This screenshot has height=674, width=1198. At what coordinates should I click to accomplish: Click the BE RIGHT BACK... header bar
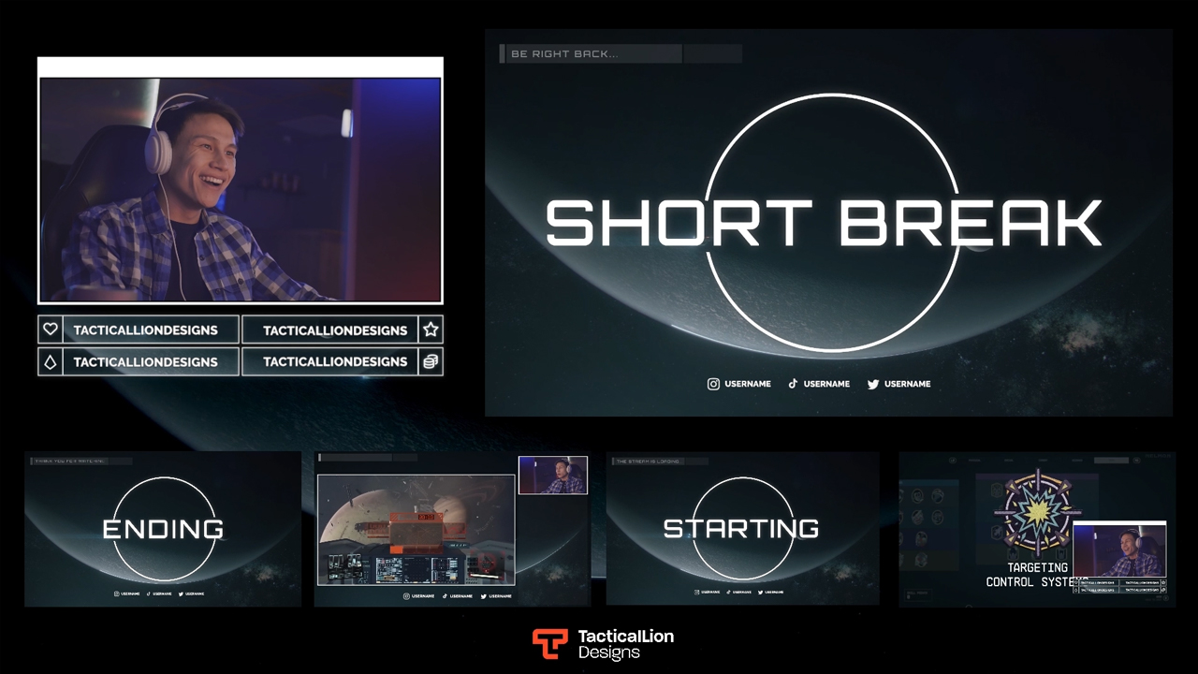pyautogui.click(x=621, y=54)
